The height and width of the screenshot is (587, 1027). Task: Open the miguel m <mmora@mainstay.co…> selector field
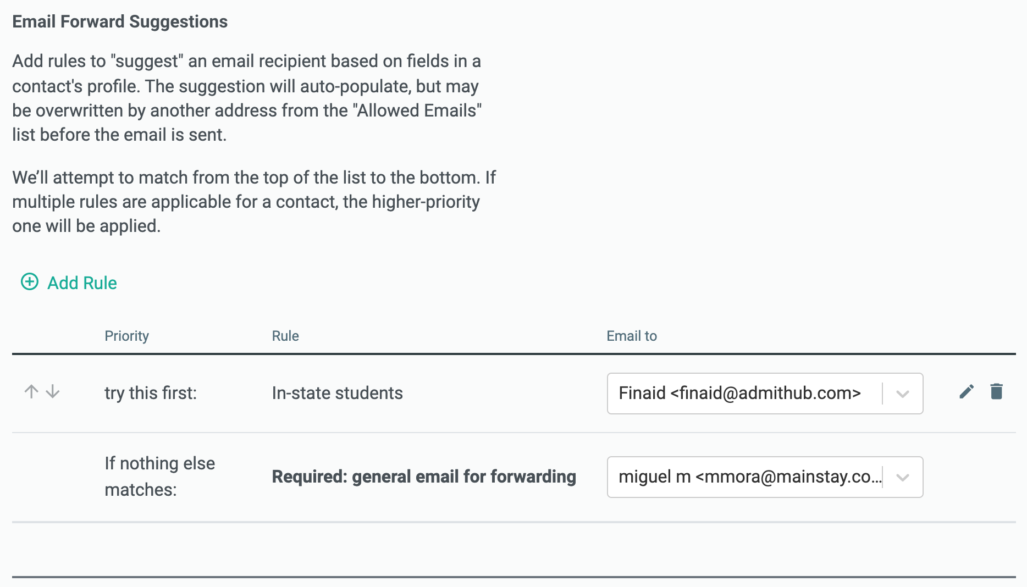pos(765,477)
